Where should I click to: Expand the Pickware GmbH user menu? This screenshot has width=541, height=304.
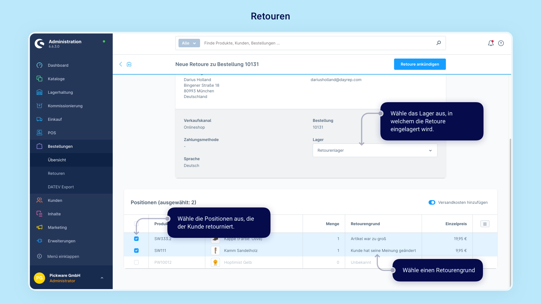102,278
